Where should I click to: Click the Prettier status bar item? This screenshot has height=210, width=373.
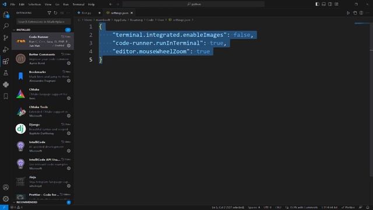[x=349, y=208]
